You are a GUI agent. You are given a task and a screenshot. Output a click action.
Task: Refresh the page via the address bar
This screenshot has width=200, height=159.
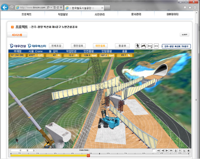(58, 8)
